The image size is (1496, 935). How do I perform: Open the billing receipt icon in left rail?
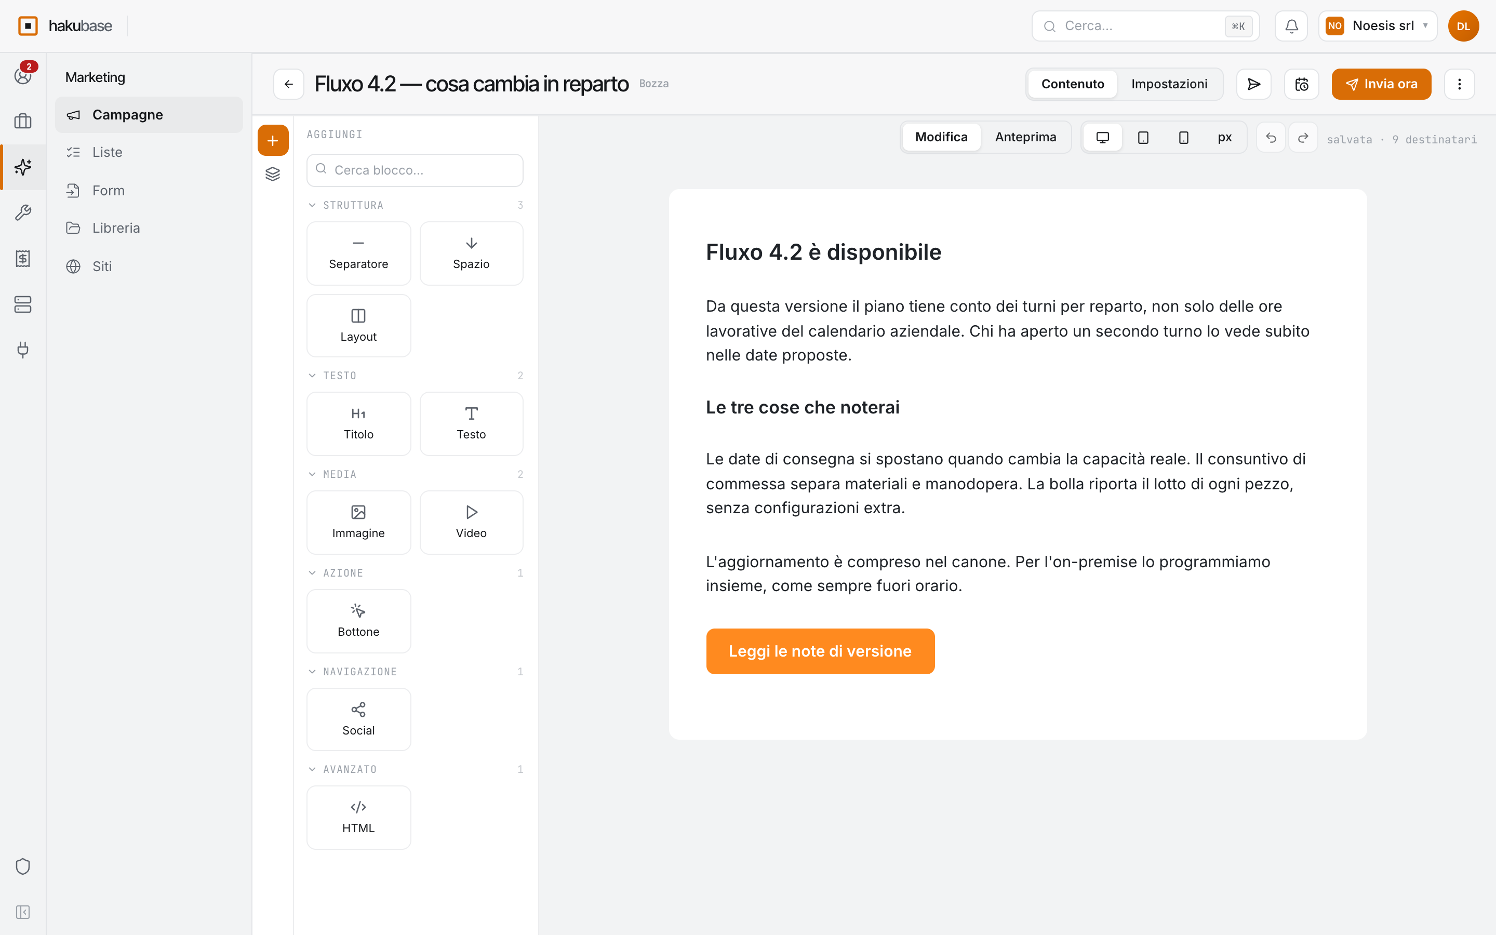coord(23,259)
